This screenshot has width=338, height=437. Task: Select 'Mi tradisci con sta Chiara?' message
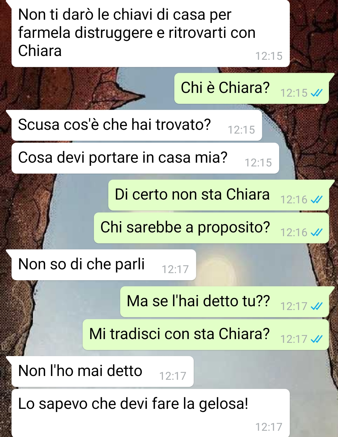(206, 335)
